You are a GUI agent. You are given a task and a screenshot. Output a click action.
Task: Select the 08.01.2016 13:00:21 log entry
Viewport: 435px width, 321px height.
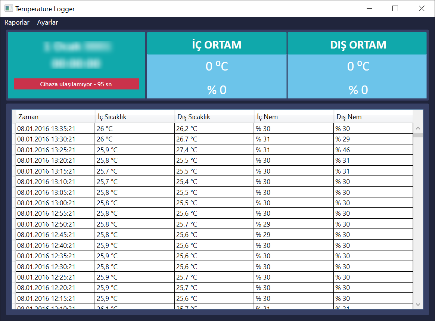coord(55,203)
